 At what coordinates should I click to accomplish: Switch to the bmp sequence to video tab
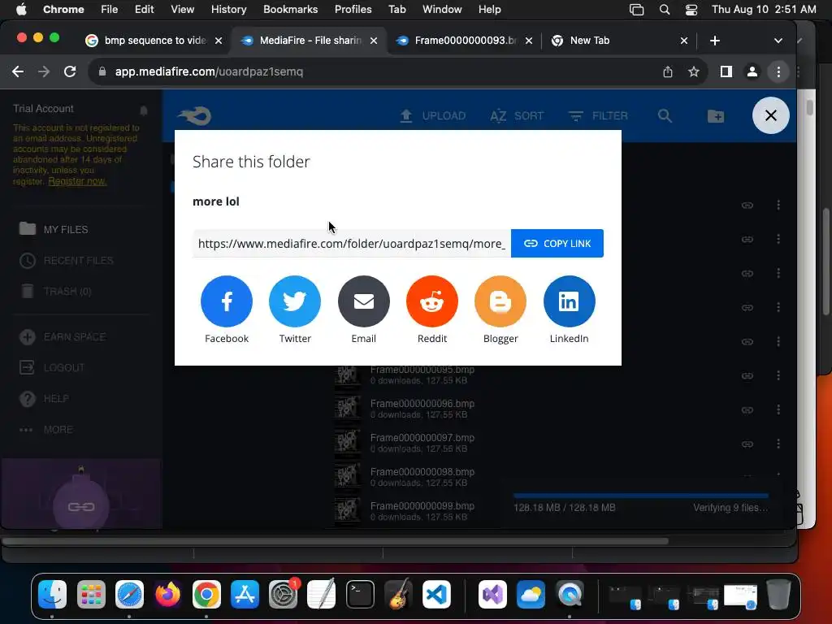pyautogui.click(x=154, y=41)
